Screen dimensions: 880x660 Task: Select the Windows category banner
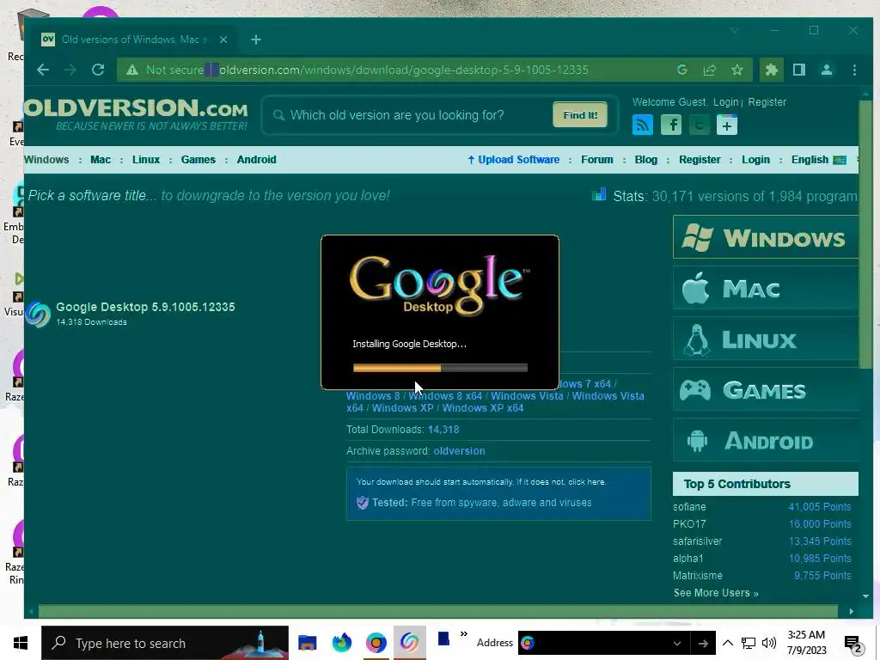pos(766,237)
